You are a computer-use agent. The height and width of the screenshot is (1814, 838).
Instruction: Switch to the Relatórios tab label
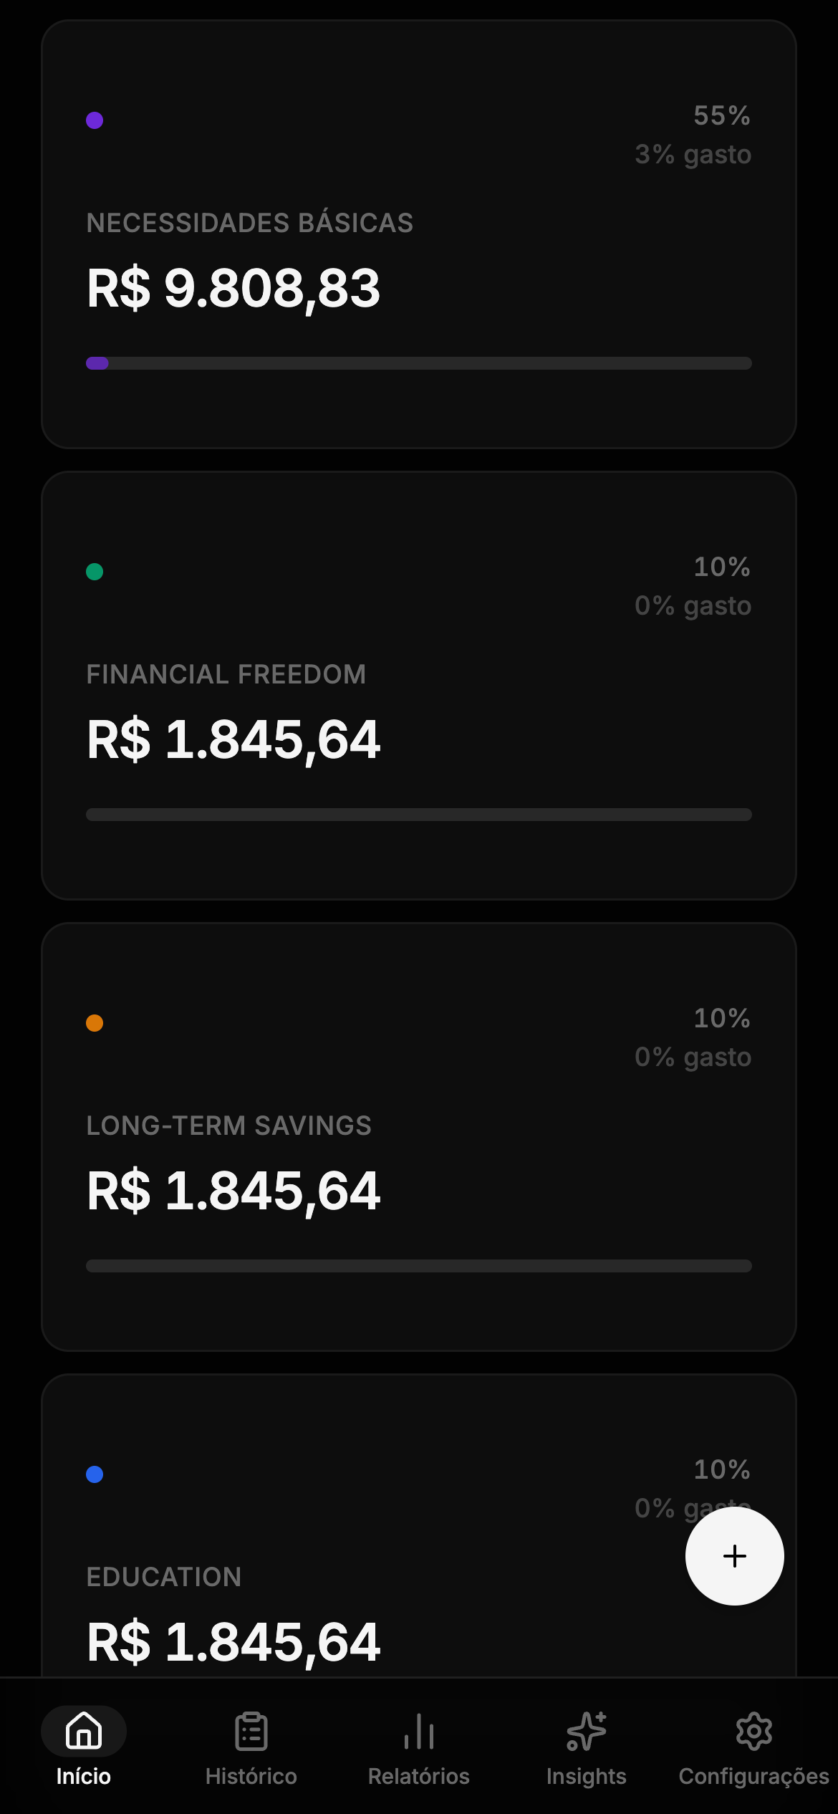click(x=419, y=1777)
